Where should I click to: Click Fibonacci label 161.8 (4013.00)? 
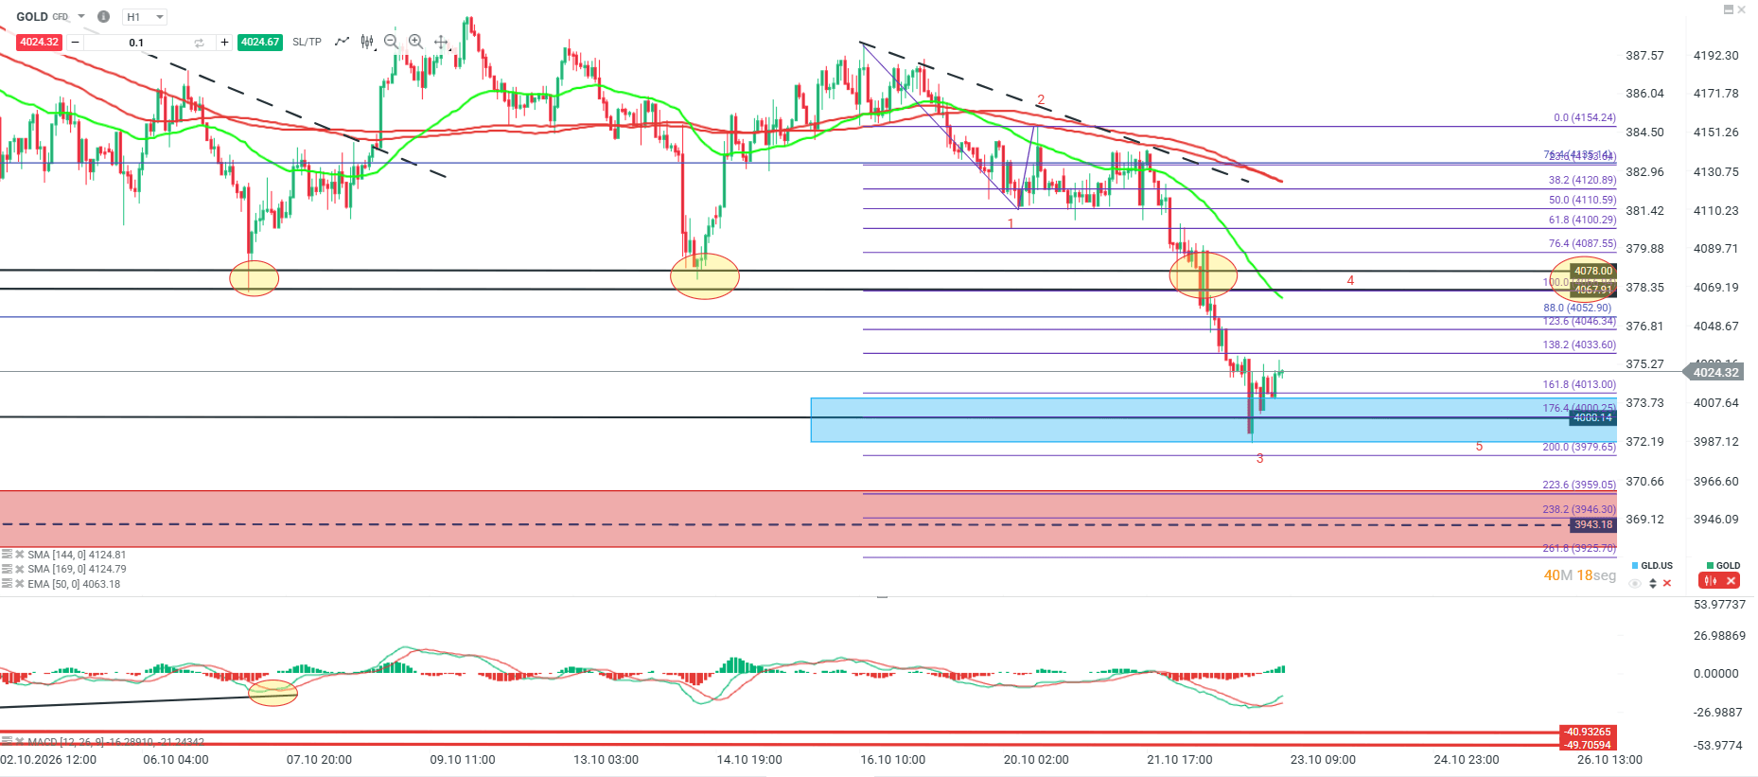click(1579, 384)
